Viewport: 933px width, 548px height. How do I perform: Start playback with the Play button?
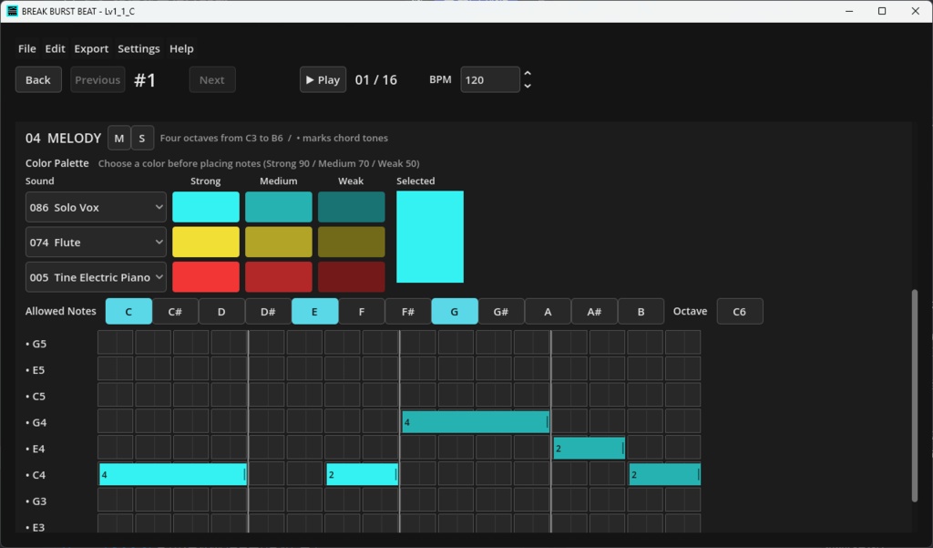[x=323, y=80]
